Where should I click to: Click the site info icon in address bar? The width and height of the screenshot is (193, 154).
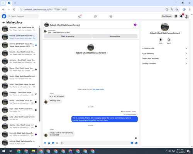pyautogui.click(x=20, y=10)
